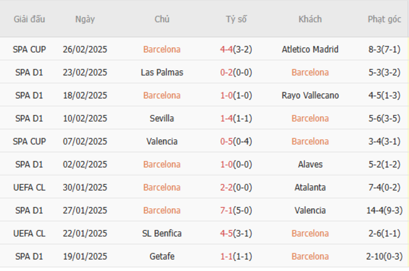Open the Getafe team link
This screenshot has width=409, height=271.
point(162,257)
